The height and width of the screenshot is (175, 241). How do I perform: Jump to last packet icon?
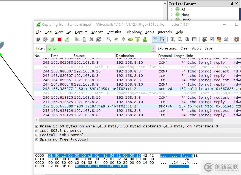[145, 39]
